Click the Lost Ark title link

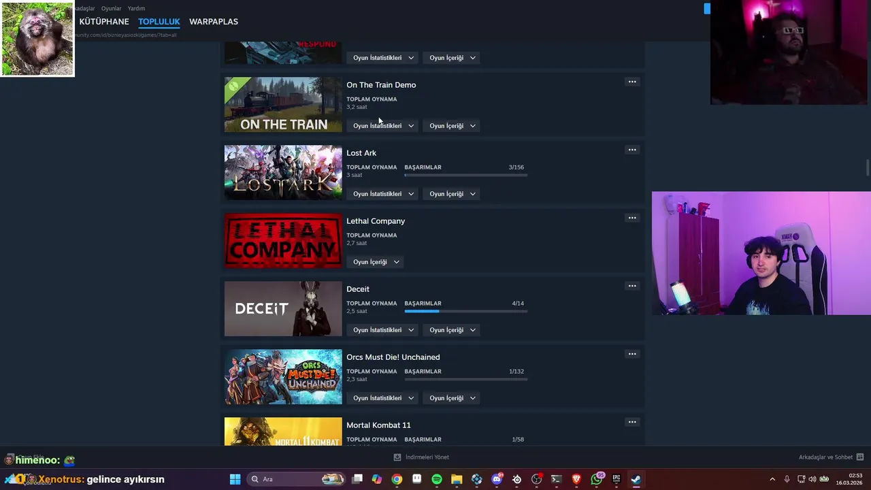point(361,153)
